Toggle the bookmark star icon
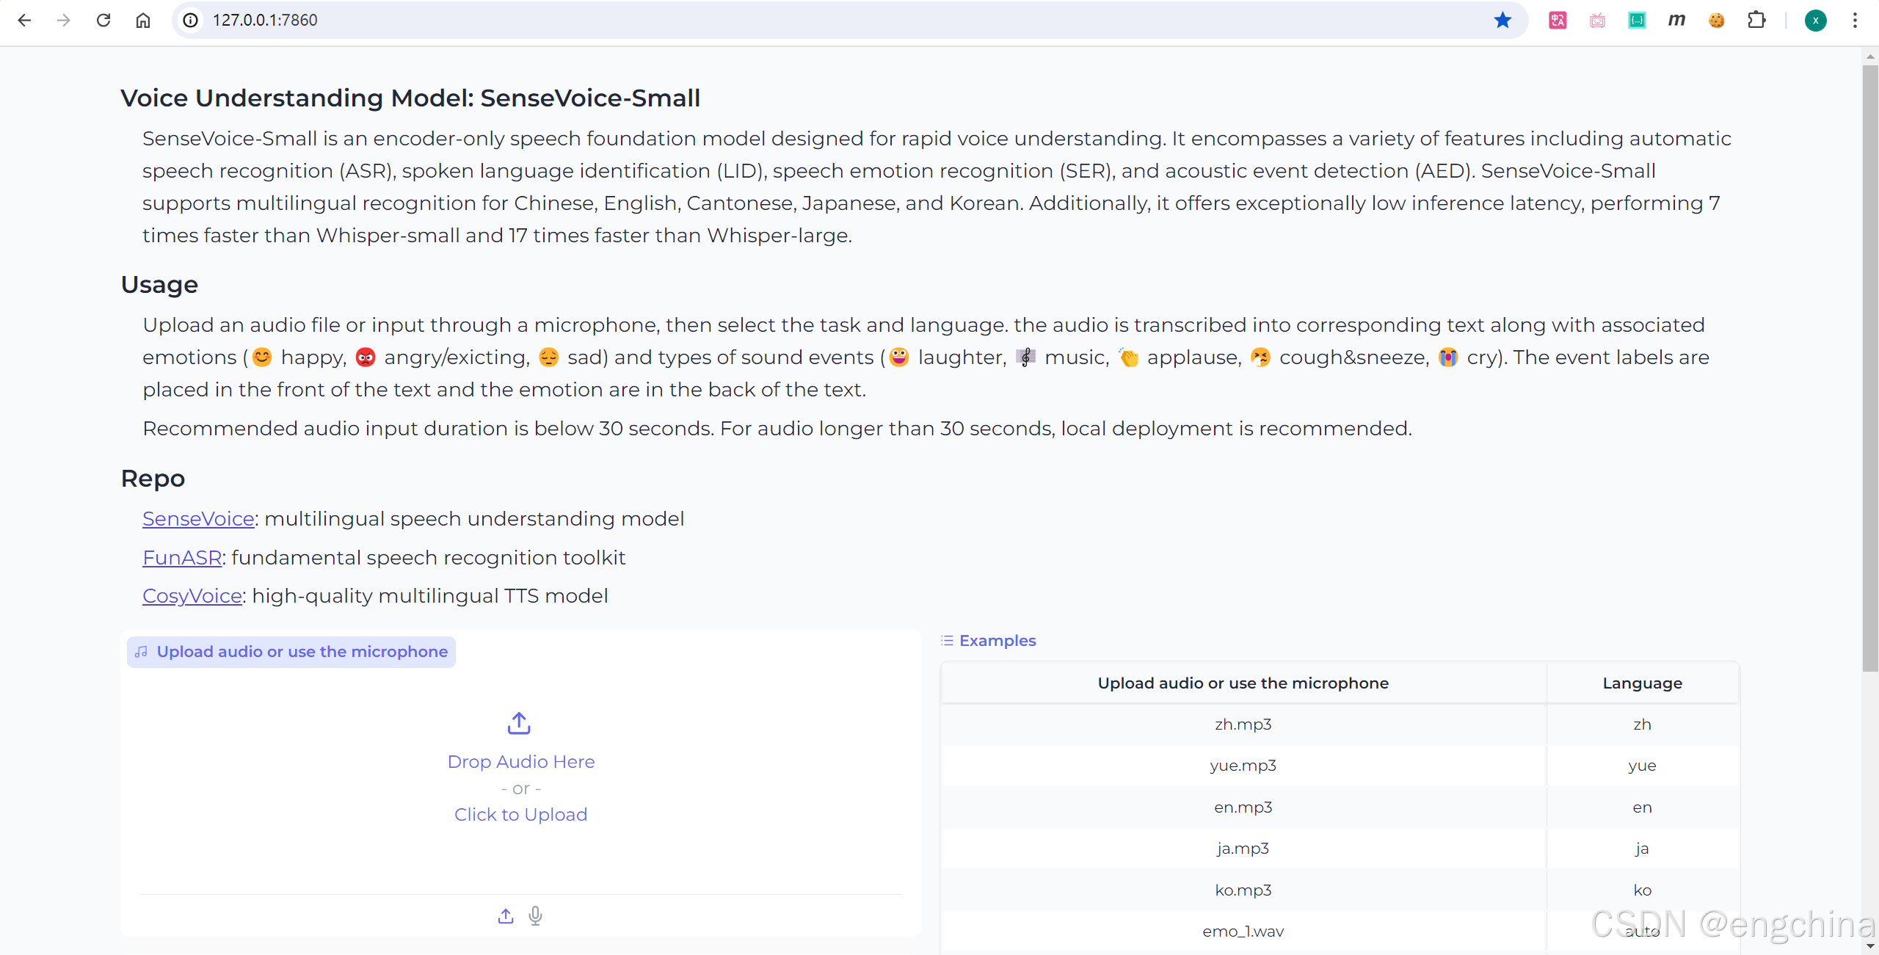The height and width of the screenshot is (955, 1879). click(x=1502, y=20)
